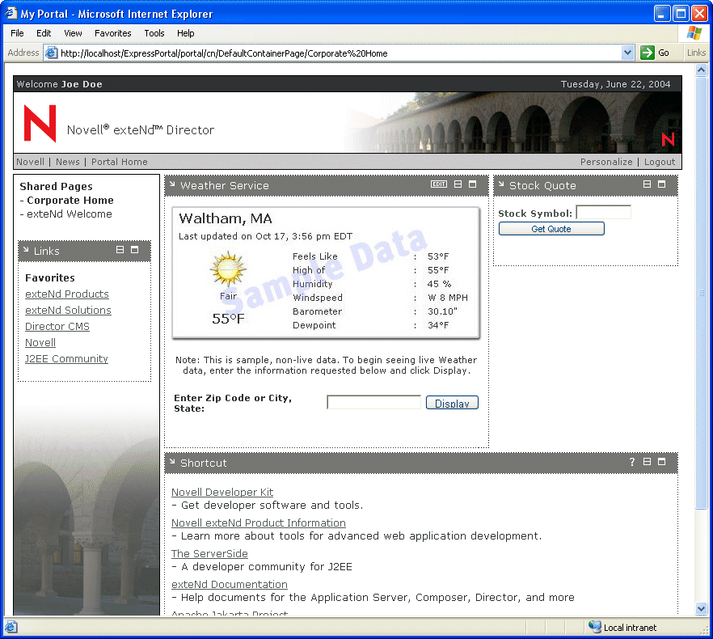The width and height of the screenshot is (713, 639).
Task: Click the browser address URL field
Action: (340, 53)
